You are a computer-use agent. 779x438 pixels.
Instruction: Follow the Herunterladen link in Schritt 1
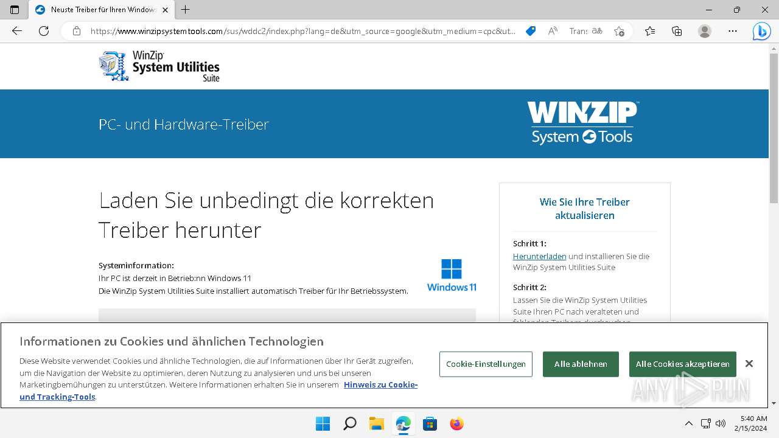[x=539, y=256]
